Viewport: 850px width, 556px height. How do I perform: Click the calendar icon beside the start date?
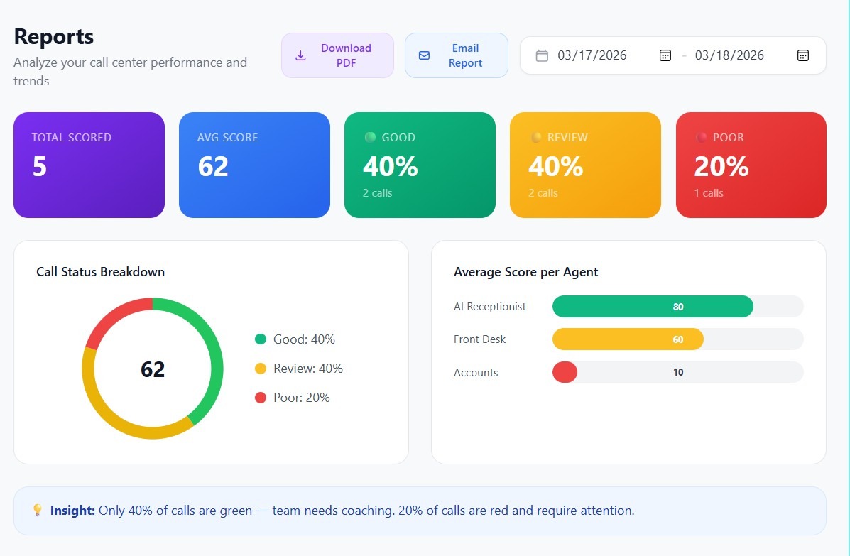pyautogui.click(x=543, y=55)
